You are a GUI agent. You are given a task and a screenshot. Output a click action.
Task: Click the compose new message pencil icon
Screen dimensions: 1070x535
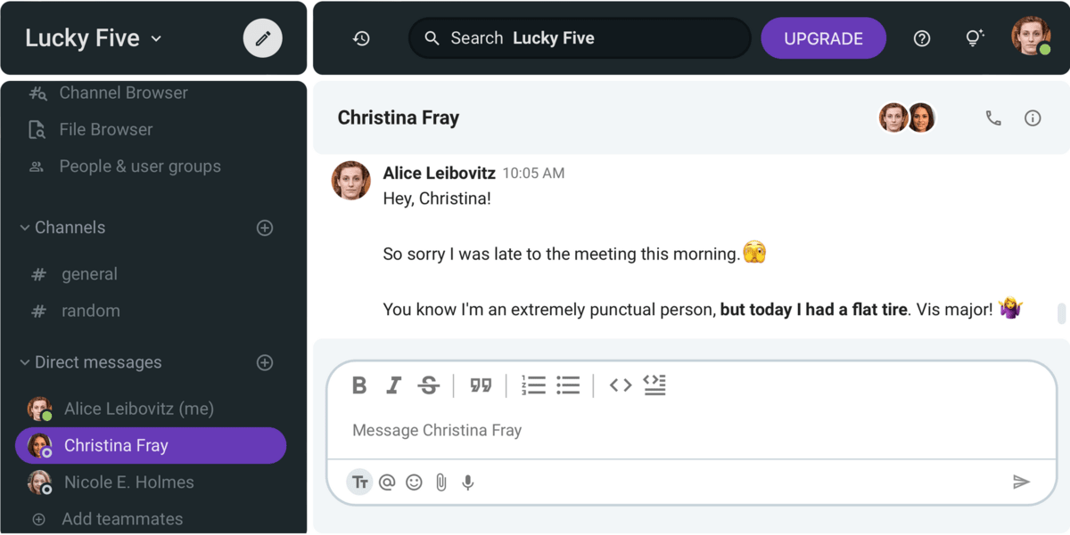(x=263, y=38)
